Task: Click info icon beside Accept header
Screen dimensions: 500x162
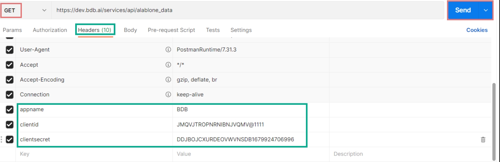Action: (168, 65)
